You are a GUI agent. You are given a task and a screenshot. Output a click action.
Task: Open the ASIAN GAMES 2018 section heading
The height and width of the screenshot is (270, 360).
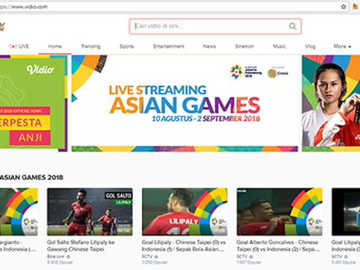tap(31, 178)
